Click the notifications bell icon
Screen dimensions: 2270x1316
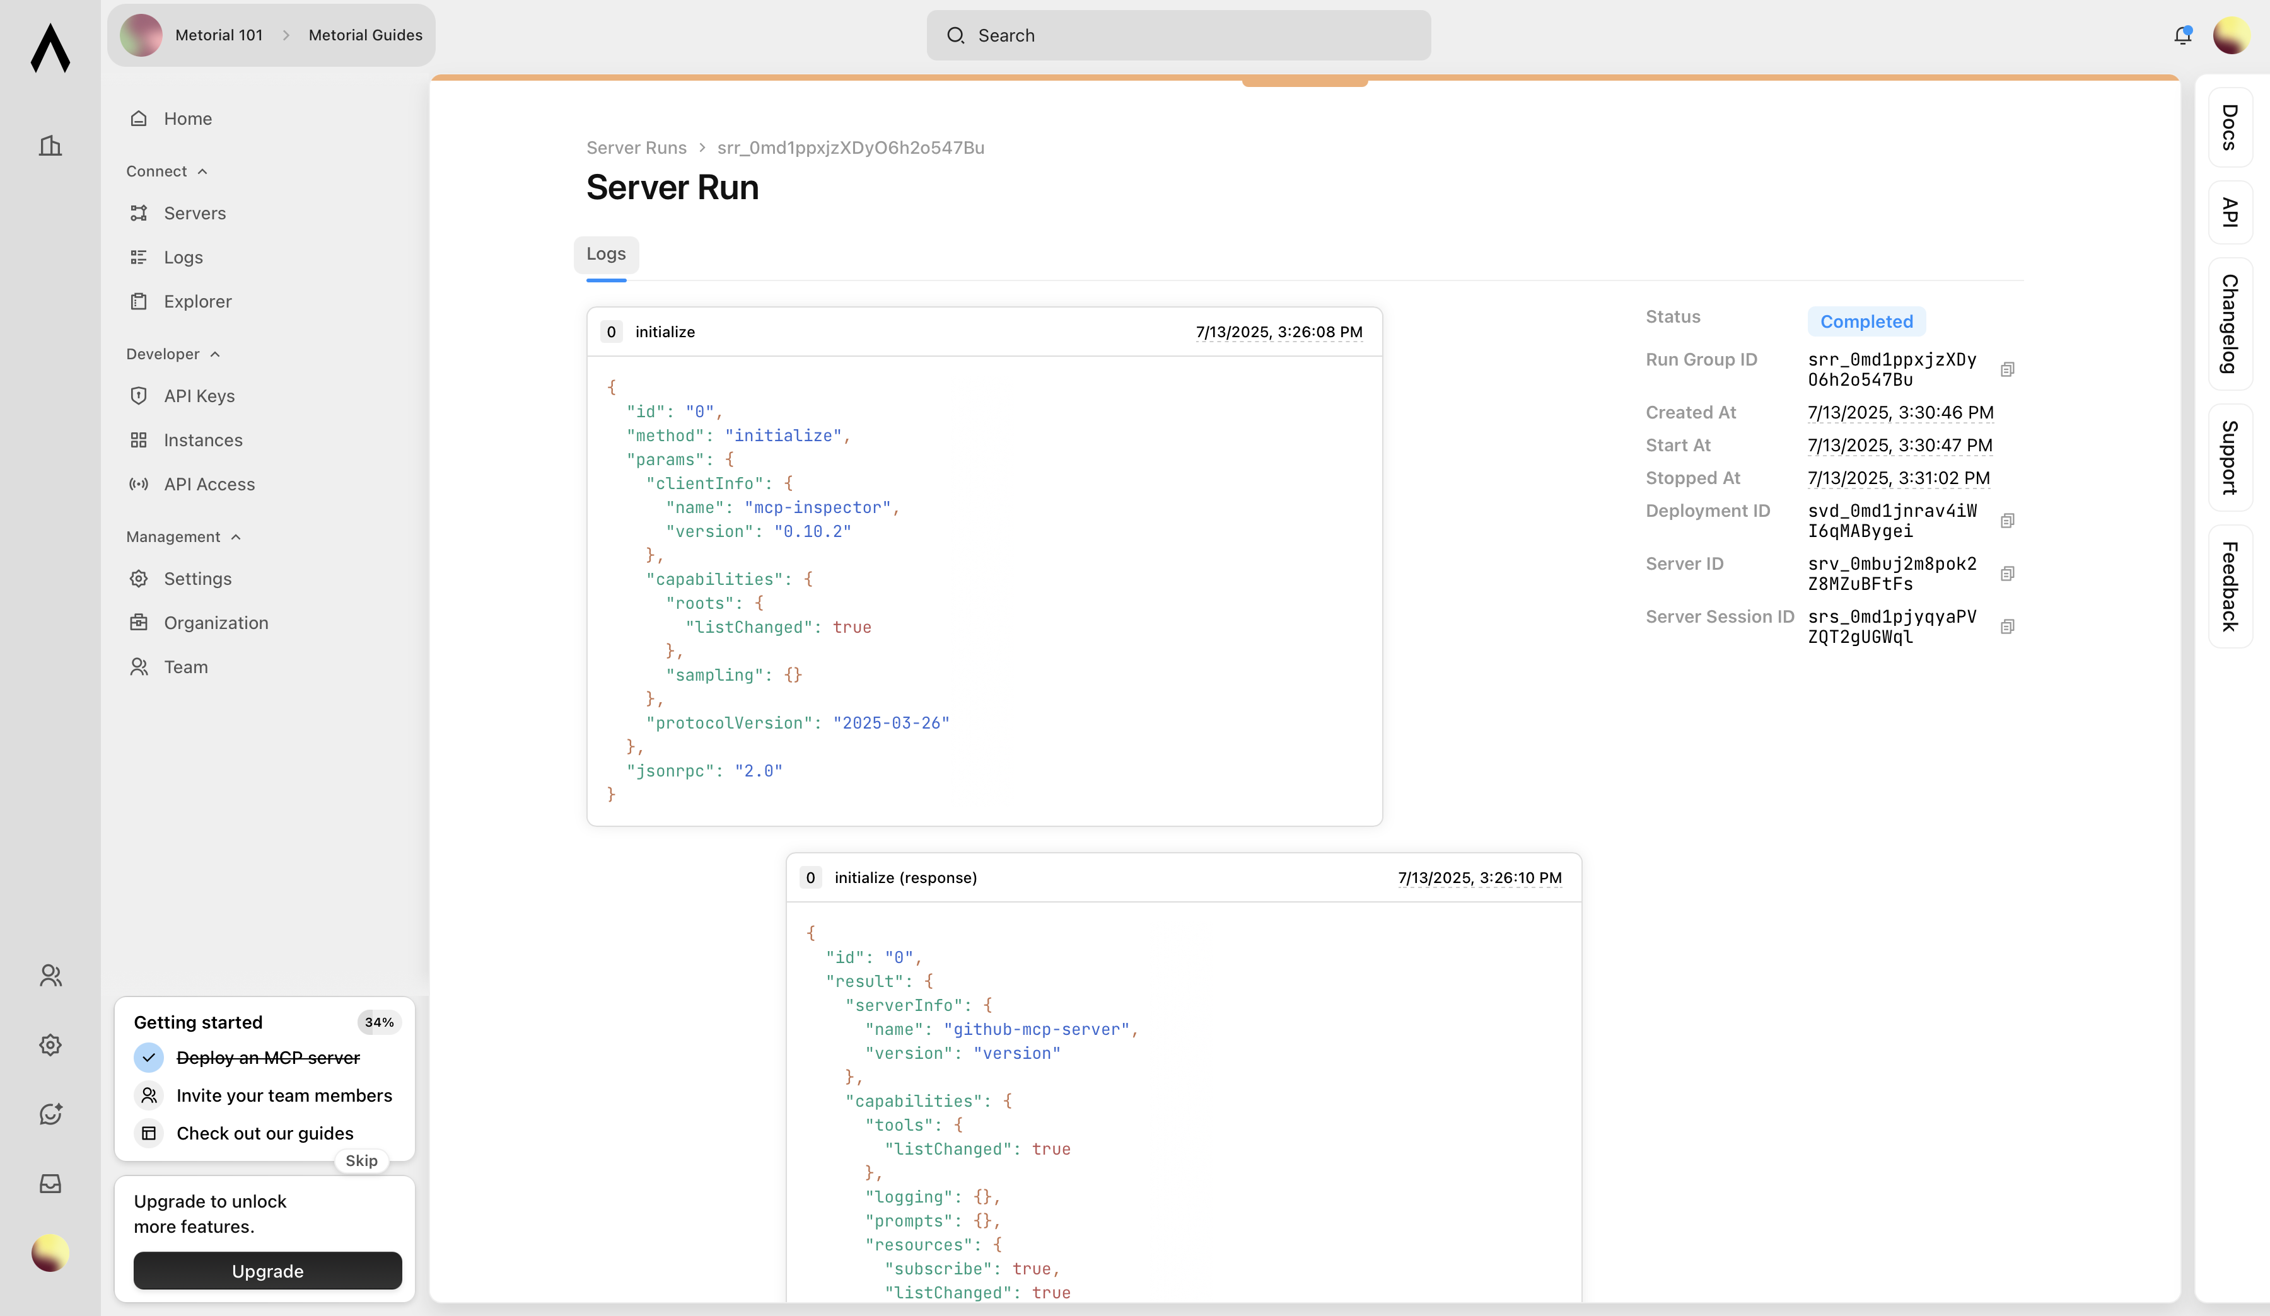2182,35
